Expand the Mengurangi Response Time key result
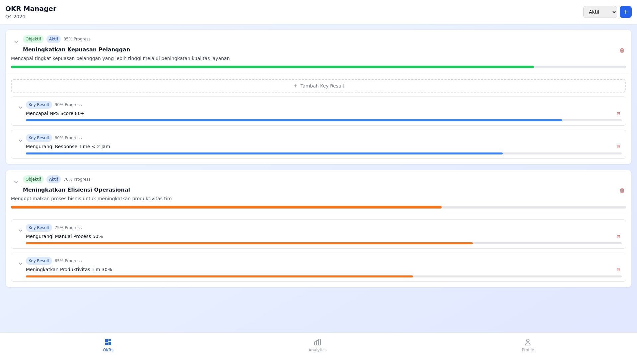This screenshot has width=637, height=358. click(x=20, y=141)
